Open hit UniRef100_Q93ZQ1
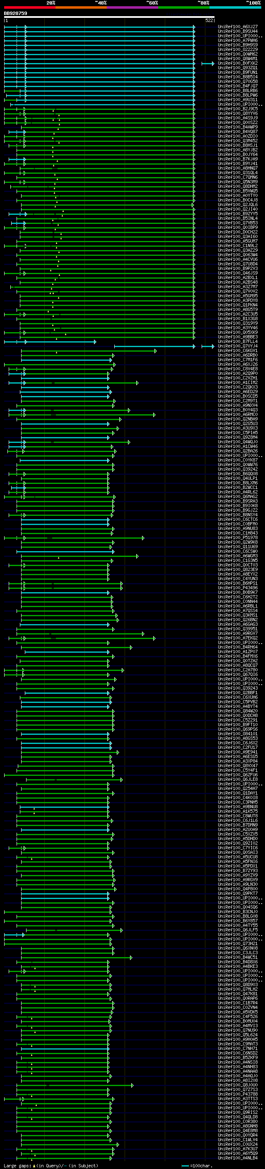Viewport: 265px width, 1169px height. [238, 68]
